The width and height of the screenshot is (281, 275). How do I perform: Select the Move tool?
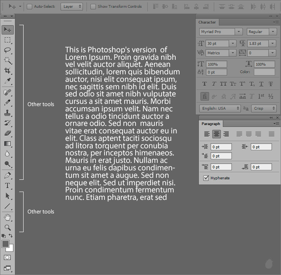click(x=7, y=30)
